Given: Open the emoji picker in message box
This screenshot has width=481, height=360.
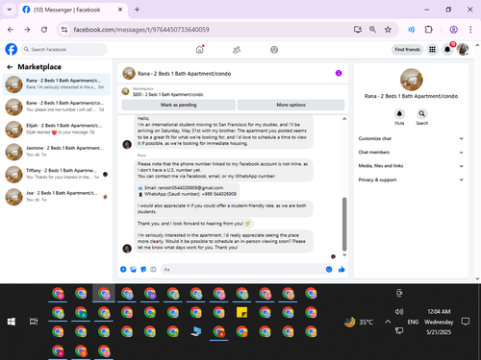Looking at the screenshot, I should coord(329,270).
